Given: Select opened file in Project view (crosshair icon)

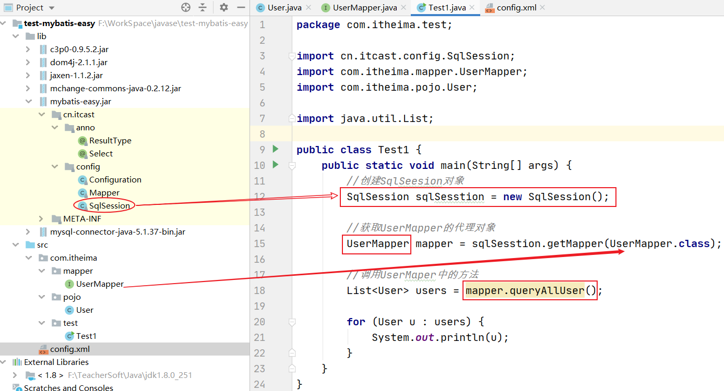Looking at the screenshot, I should (186, 7).
